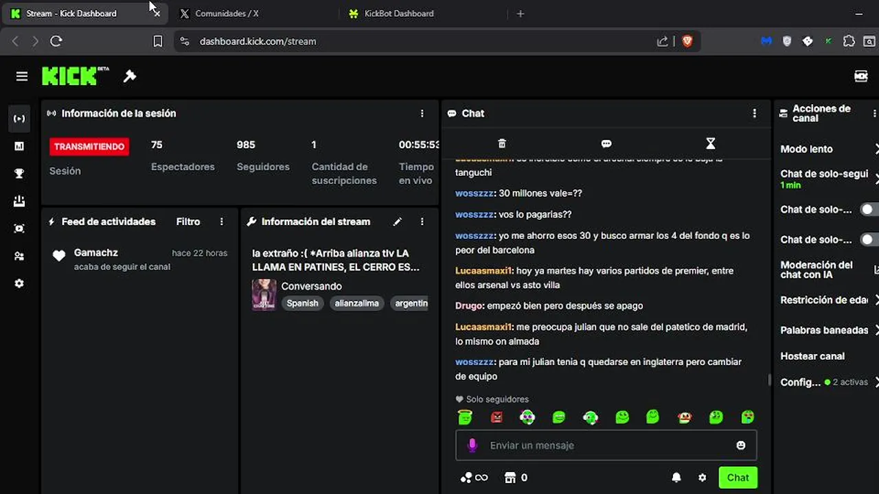
Task: Reload the page with browser refresh
Action: [56, 41]
